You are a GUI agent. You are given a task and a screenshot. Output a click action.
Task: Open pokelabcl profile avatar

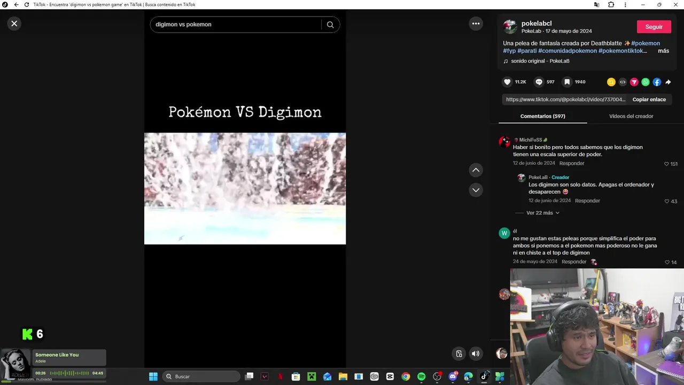(x=510, y=27)
